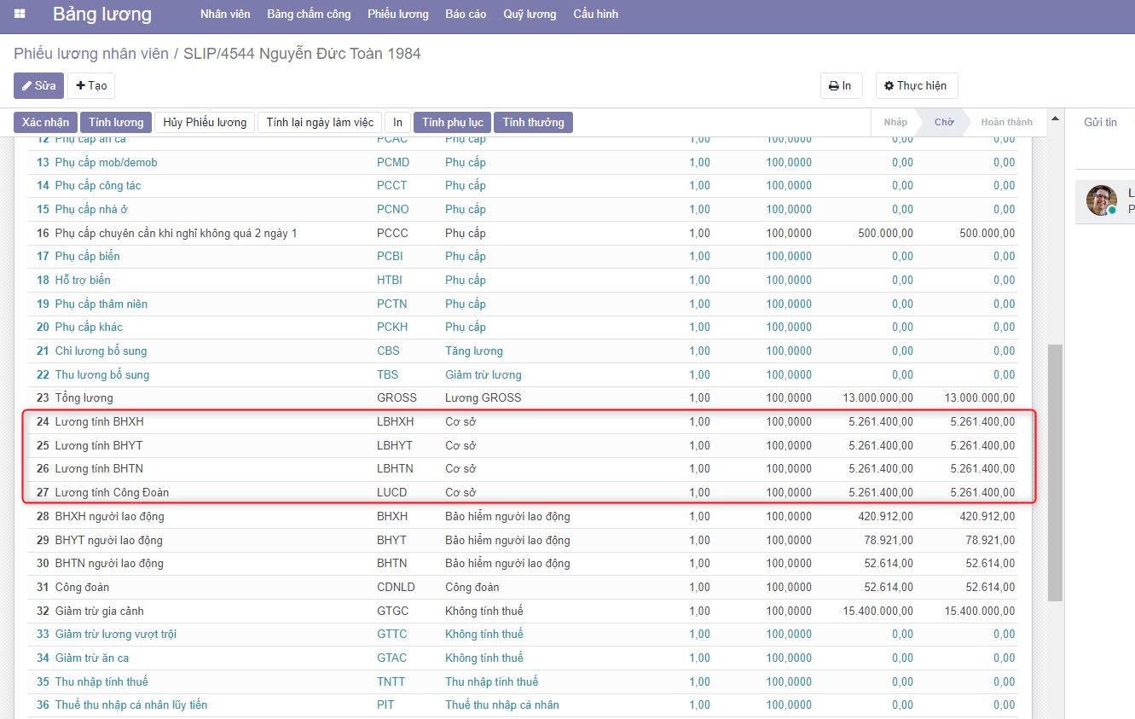
Task: Click Tính lại ngày làm việc button
Action: tap(319, 122)
